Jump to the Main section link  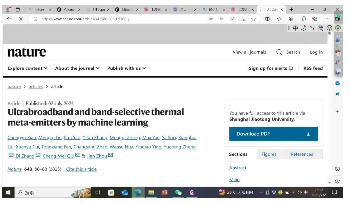click(x=234, y=180)
